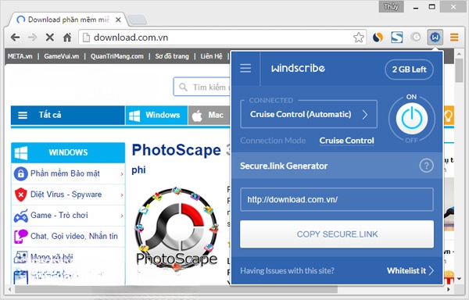Image resolution: width=469 pixels, height=300 pixels.
Task: Click the orange lightbulb tab icon
Action: [448, 115]
